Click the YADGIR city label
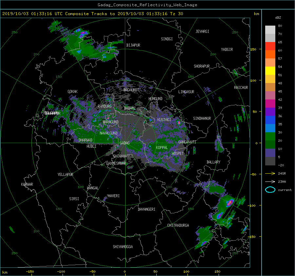The width and height of the screenshot is (295, 276). 227,50
